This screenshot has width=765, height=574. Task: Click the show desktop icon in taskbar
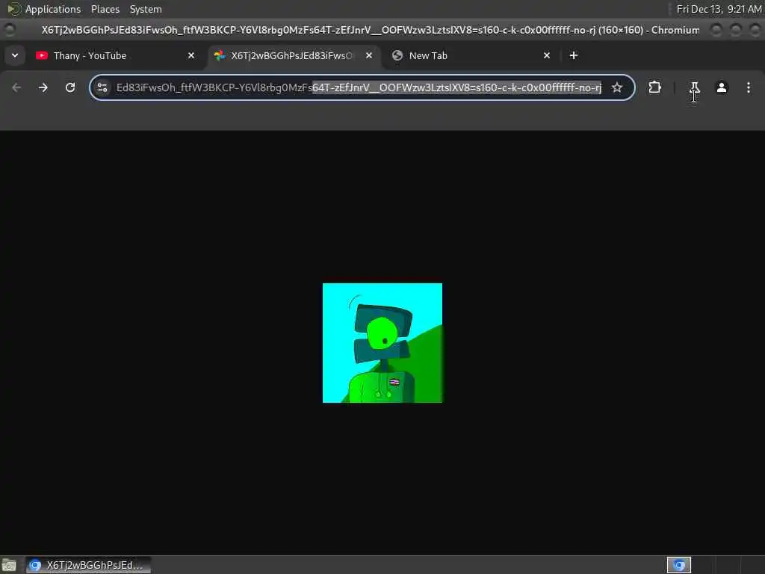(x=9, y=565)
